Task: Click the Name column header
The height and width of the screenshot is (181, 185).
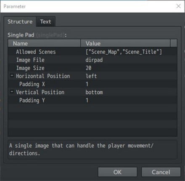Action: click(44, 43)
